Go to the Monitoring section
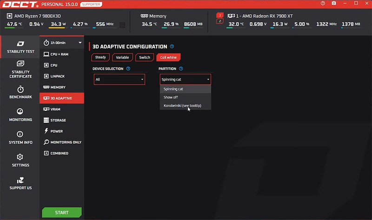Viewport: 372px width, 220px height. pos(20,115)
